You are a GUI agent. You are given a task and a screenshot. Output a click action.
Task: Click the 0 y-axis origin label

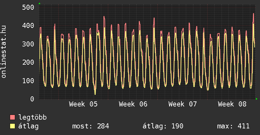pos(32,99)
